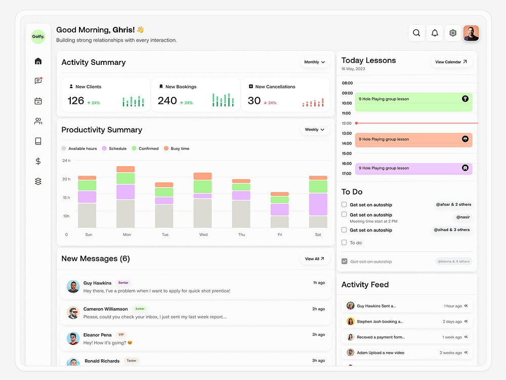Open the Monthly dropdown in Activity Summary
506x380 pixels.
coord(315,62)
